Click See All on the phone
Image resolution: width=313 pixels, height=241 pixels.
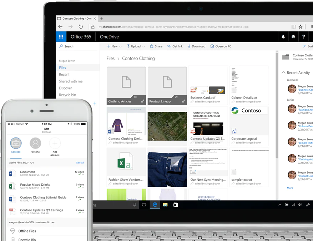80,163
